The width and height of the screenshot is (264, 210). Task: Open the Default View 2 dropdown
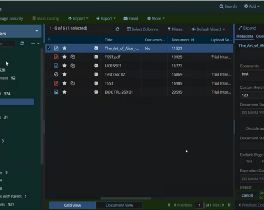coord(208,29)
